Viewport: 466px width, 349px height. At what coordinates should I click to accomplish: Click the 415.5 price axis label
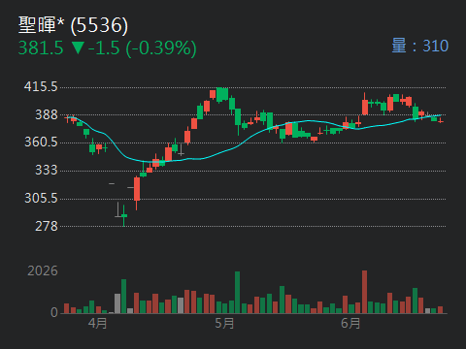point(41,87)
